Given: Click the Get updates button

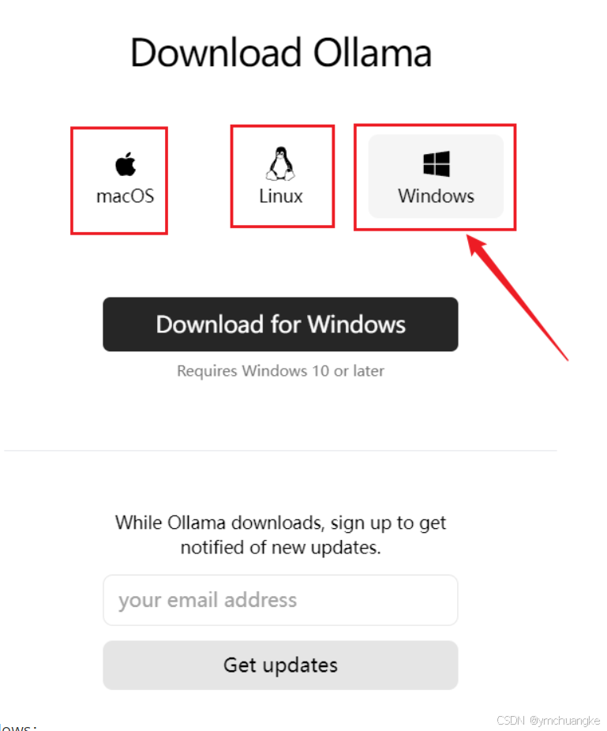Looking at the screenshot, I should tap(281, 665).
